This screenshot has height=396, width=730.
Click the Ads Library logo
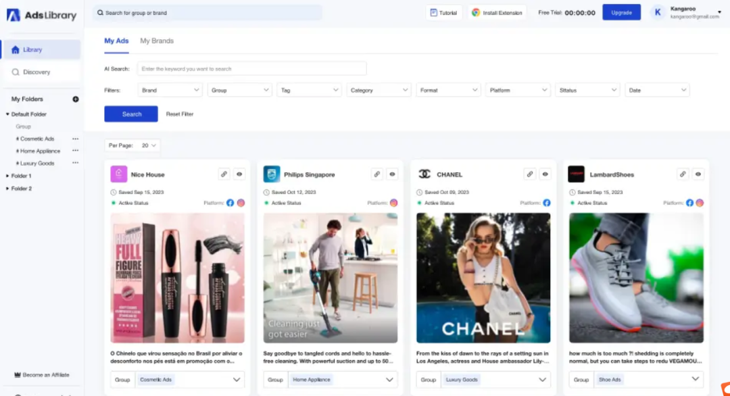tap(41, 16)
